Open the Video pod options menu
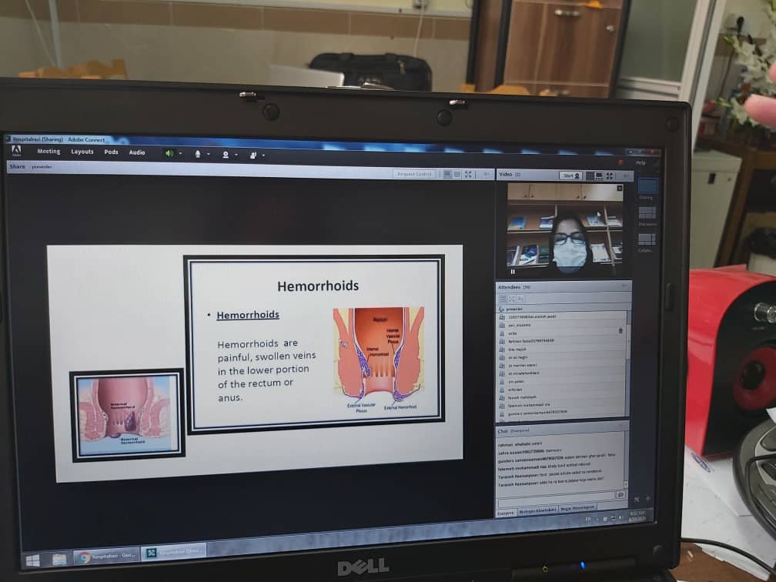Screen dimensions: 776x582 [x=626, y=176]
